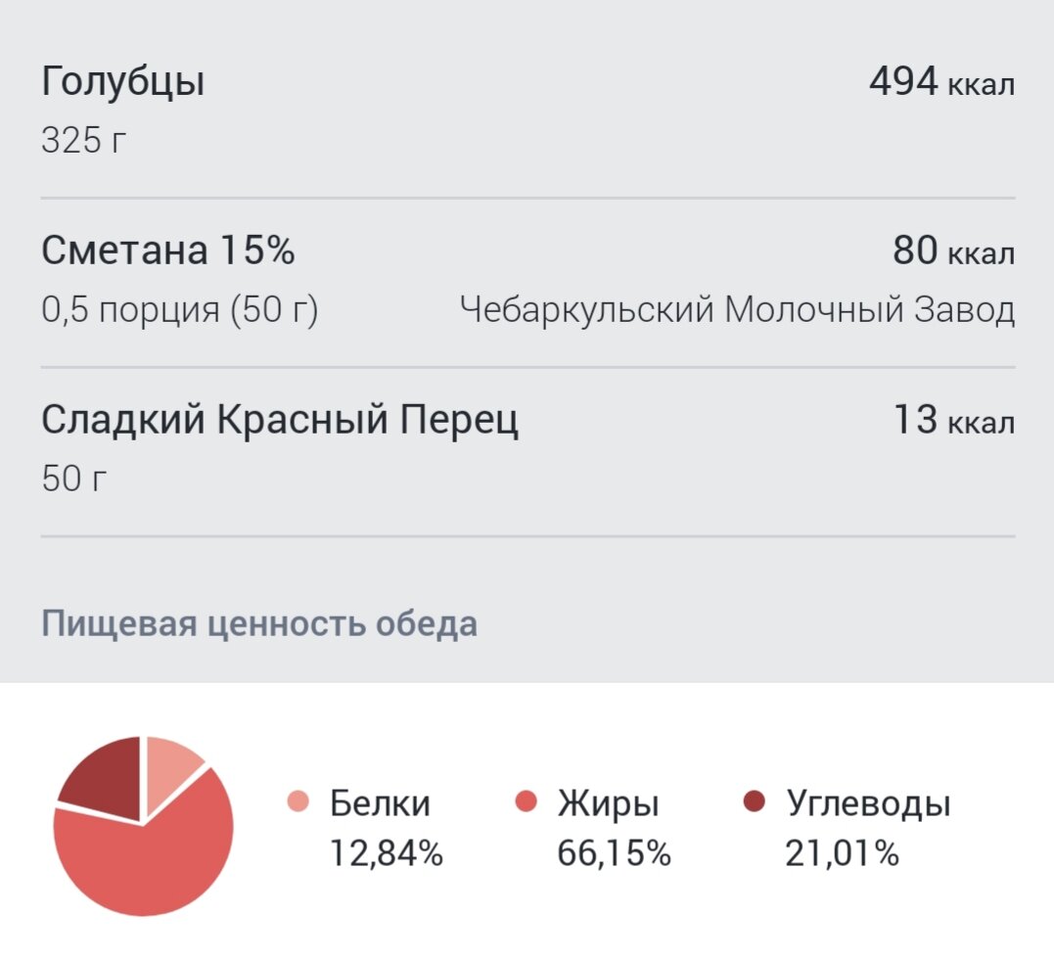This screenshot has height=959, width=1054.
Task: Click the Углеводы legend color dot
Action: tap(755, 801)
